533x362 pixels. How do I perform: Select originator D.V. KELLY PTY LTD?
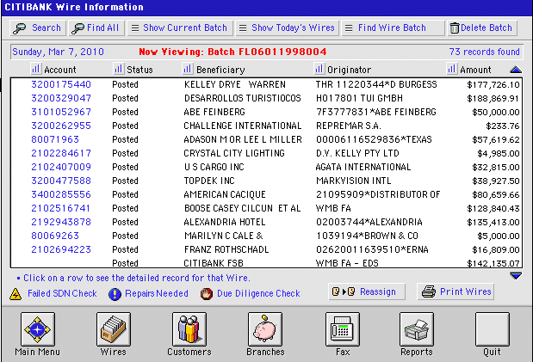pyautogui.click(x=357, y=153)
